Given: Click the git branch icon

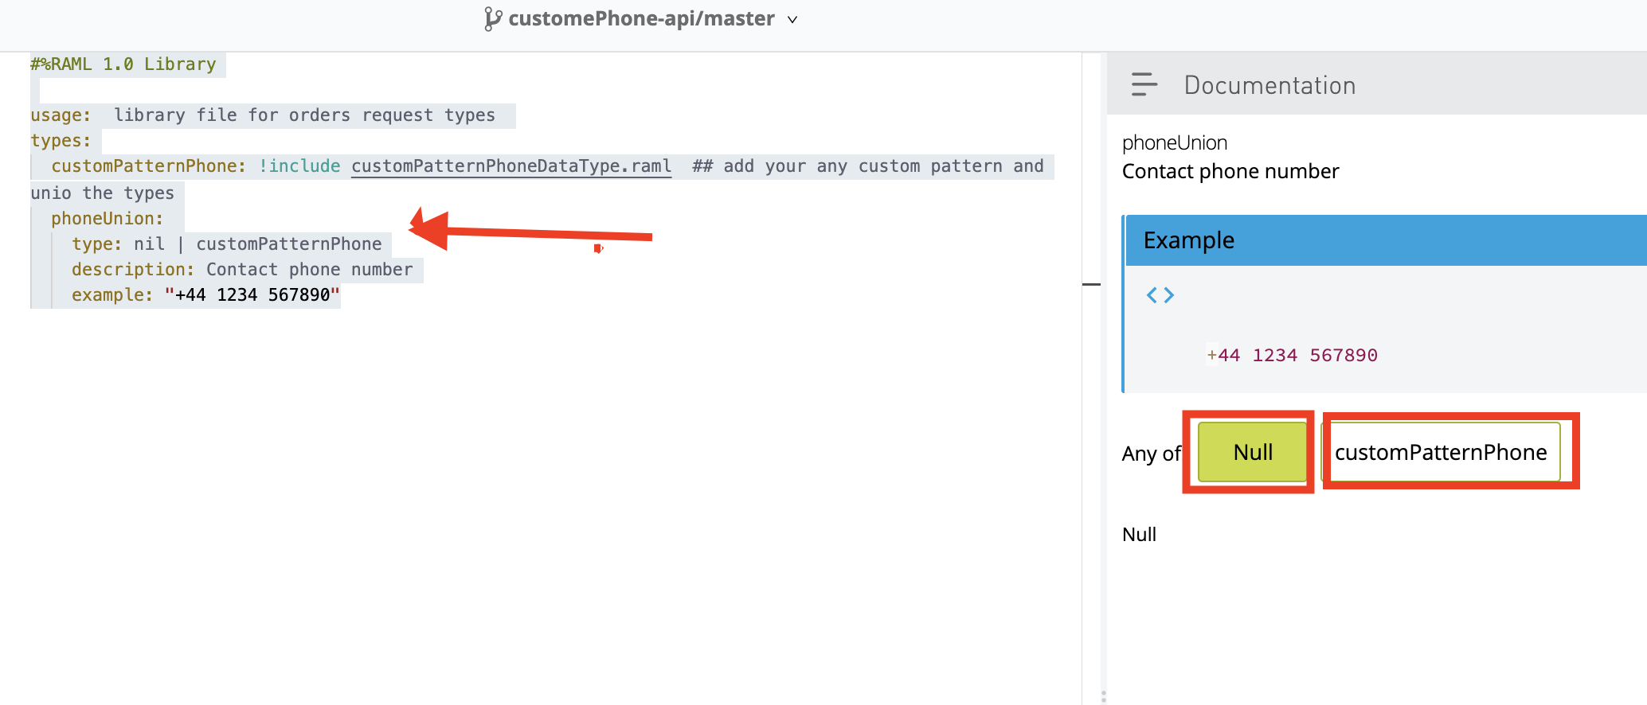Looking at the screenshot, I should [493, 19].
